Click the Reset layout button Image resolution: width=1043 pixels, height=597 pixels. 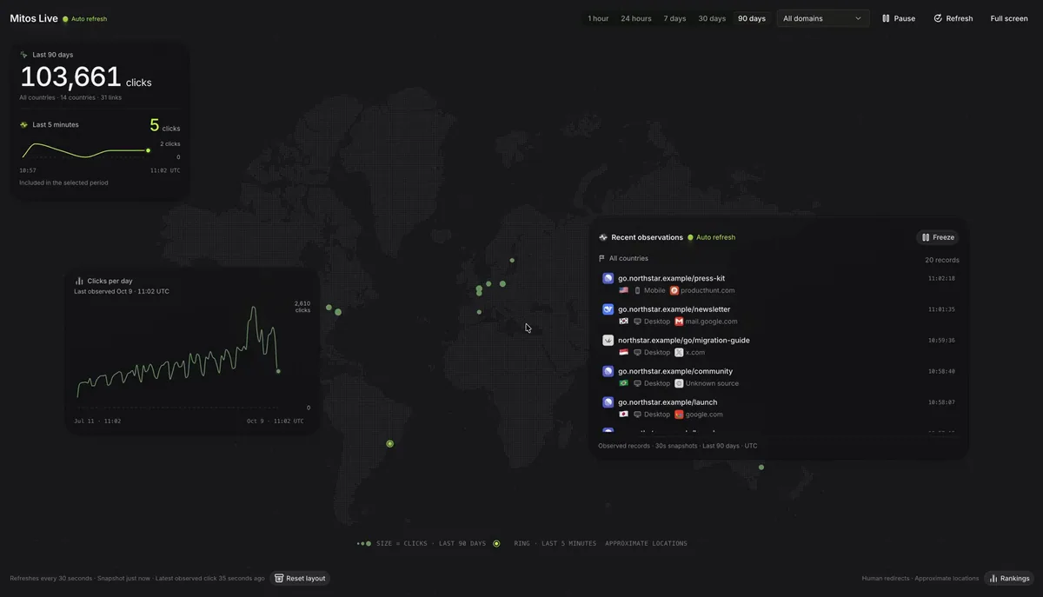(300, 578)
